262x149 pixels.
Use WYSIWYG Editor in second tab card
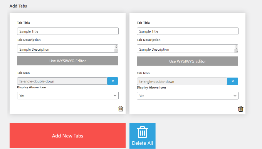coord(188,61)
